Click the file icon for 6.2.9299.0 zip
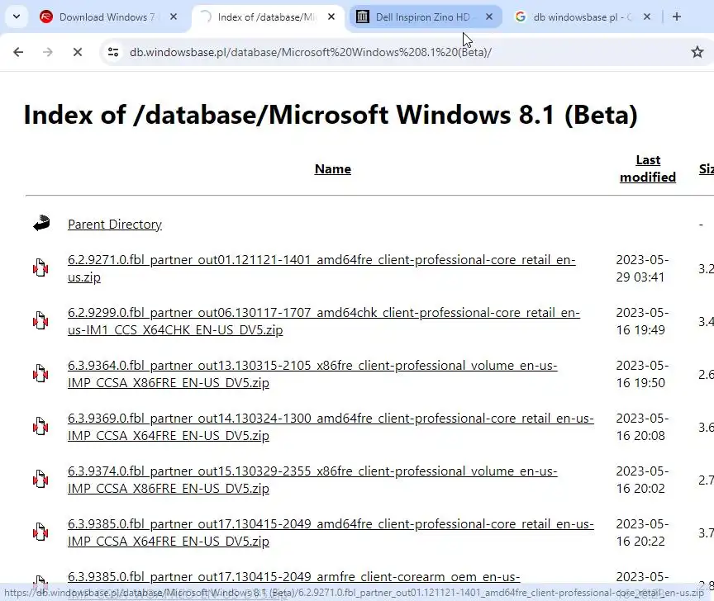This screenshot has width=714, height=601. 40,320
